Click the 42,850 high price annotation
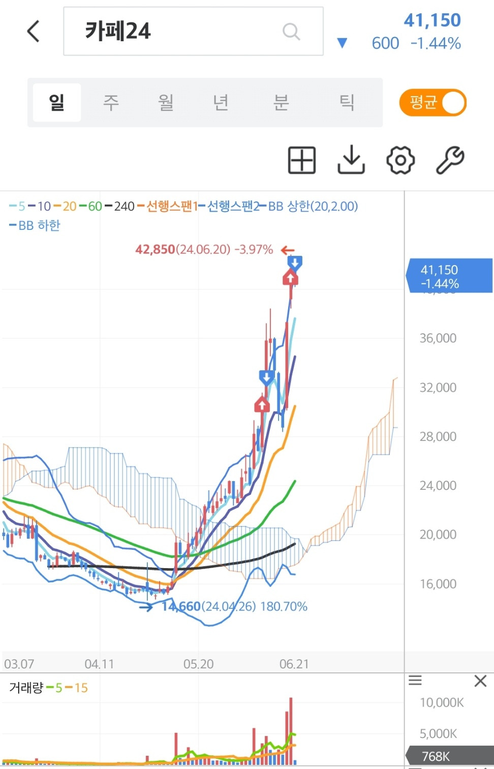494x769 pixels. [x=204, y=250]
